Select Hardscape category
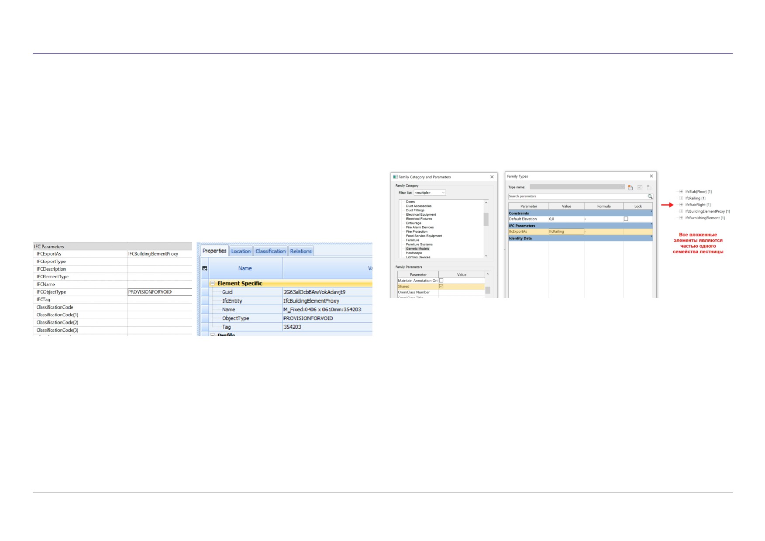Image resolution: width=765 pixels, height=541 pixels. [x=414, y=253]
